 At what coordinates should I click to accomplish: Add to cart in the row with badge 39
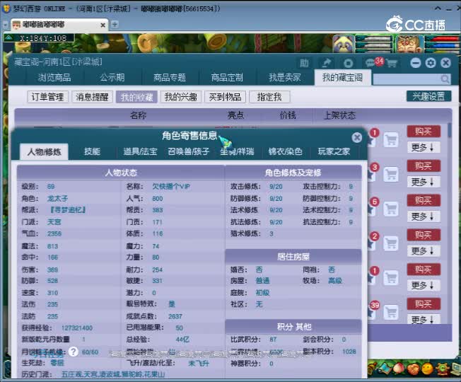391,312
